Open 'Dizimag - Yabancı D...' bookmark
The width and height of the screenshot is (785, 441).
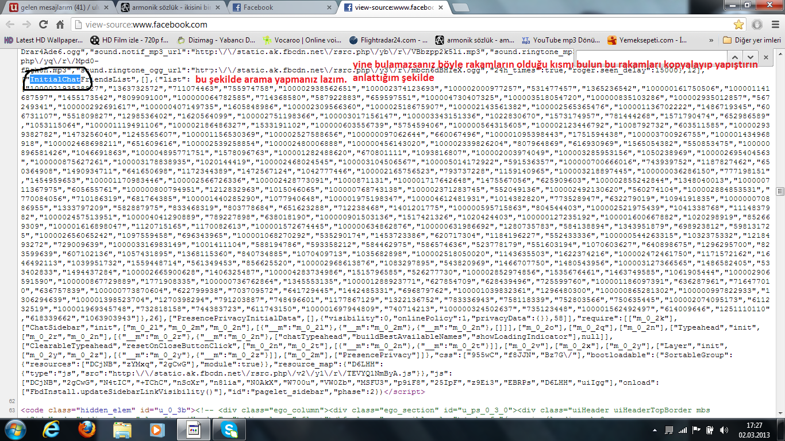click(x=216, y=40)
